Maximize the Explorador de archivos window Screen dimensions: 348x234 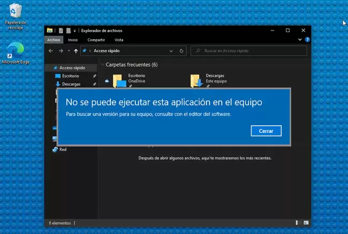[x=288, y=31]
